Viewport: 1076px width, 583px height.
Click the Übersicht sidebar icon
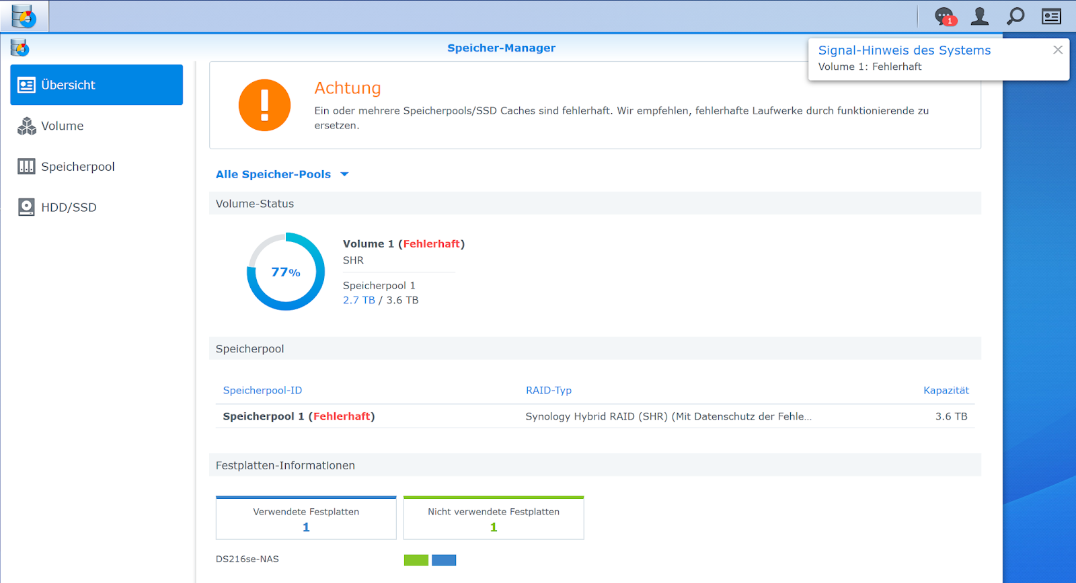26,85
